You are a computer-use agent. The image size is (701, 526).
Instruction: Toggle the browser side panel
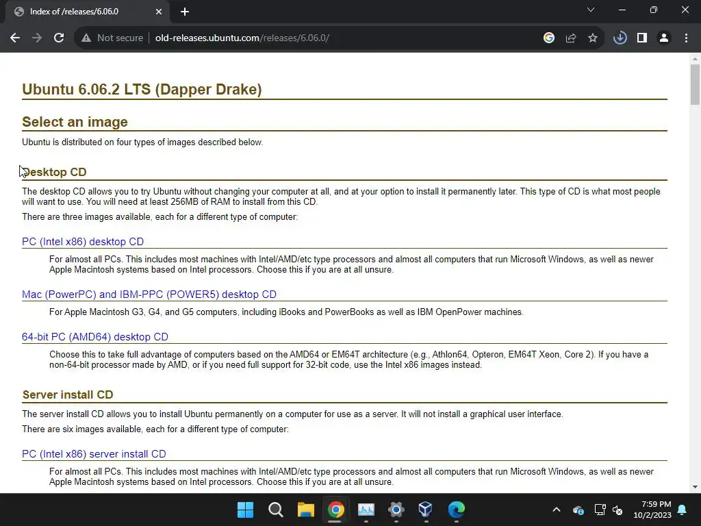tap(642, 38)
